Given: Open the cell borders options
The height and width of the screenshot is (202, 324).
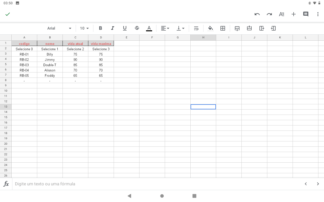Looking at the screenshot, I should (223, 28).
